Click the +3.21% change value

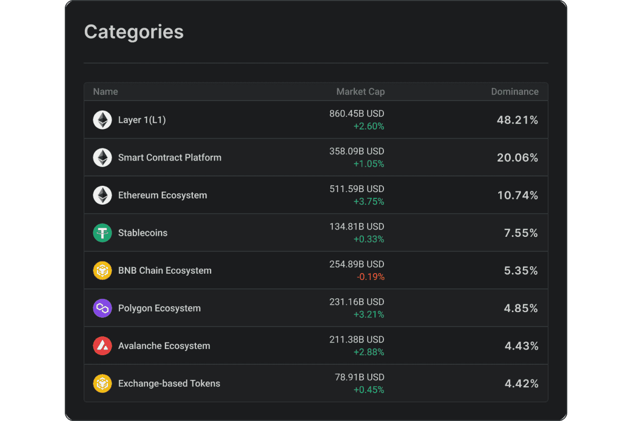(x=369, y=315)
